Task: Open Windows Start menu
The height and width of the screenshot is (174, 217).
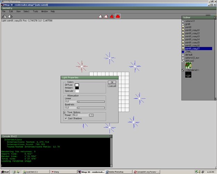Action: coord(5,172)
